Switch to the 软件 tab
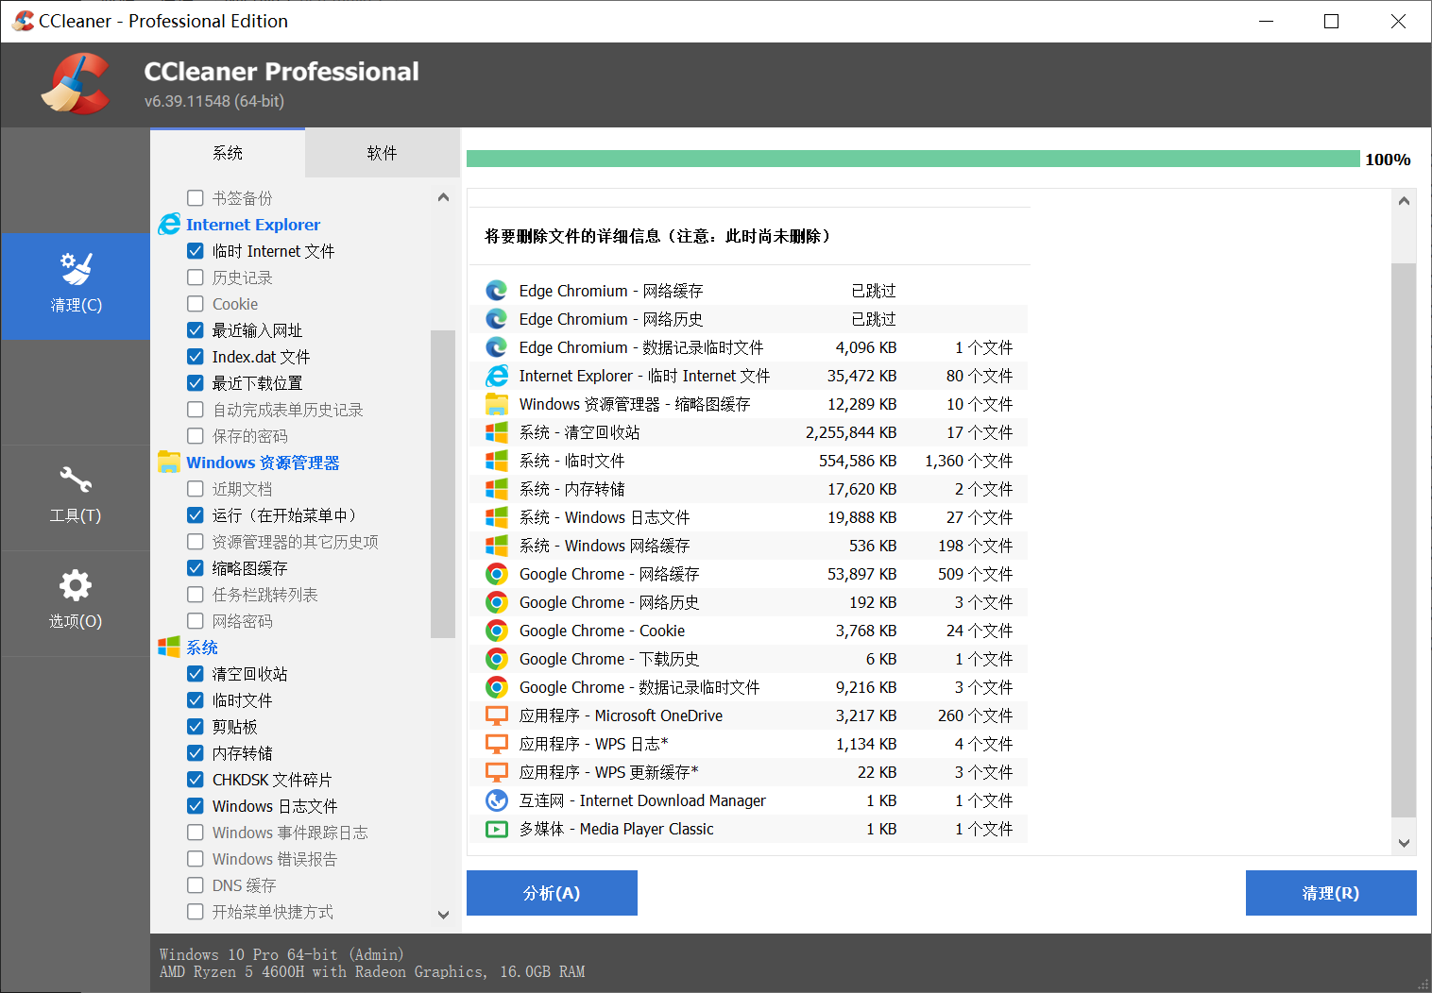This screenshot has width=1432, height=993. [x=383, y=153]
